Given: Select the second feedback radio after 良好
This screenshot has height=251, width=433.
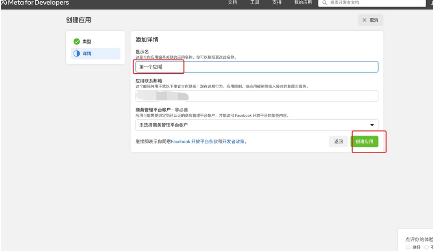Looking at the screenshot, I should (x=426, y=247).
